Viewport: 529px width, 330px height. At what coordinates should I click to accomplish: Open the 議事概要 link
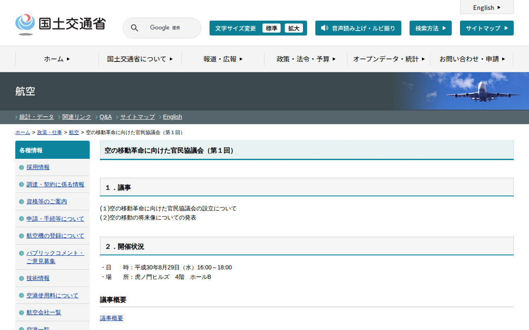pyautogui.click(x=112, y=318)
